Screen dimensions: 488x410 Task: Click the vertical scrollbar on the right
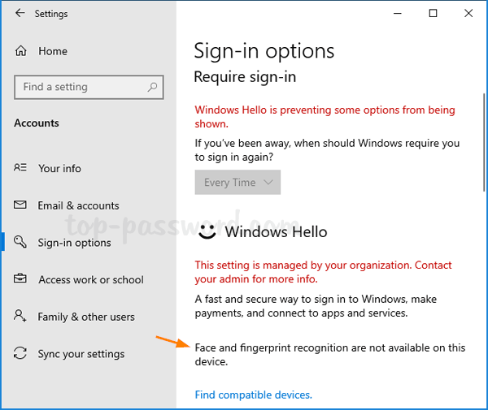tap(484, 142)
